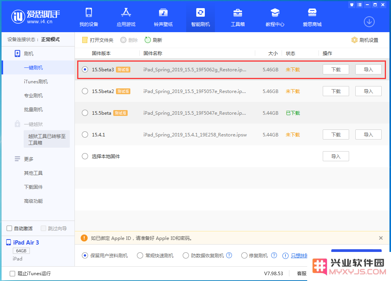The image size is (391, 281).
Task: Select iTunes刷机 in sidebar
Action: [36, 81]
